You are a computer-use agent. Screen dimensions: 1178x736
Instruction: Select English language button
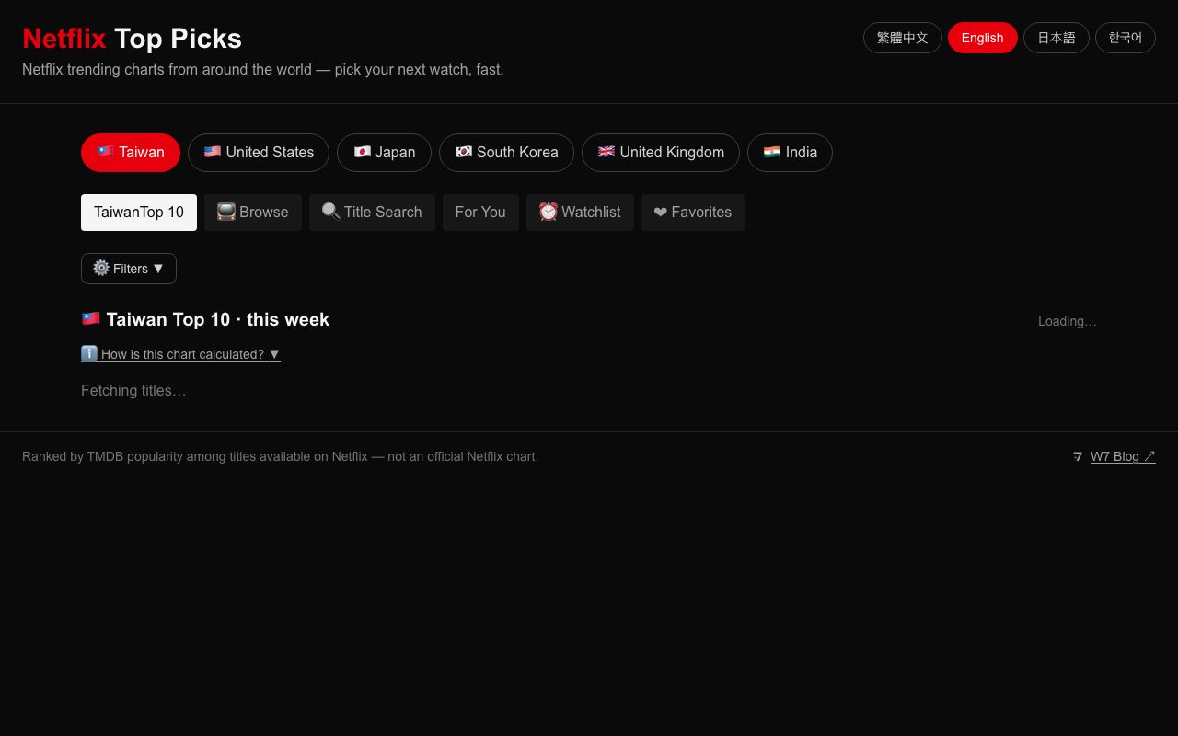click(x=982, y=38)
